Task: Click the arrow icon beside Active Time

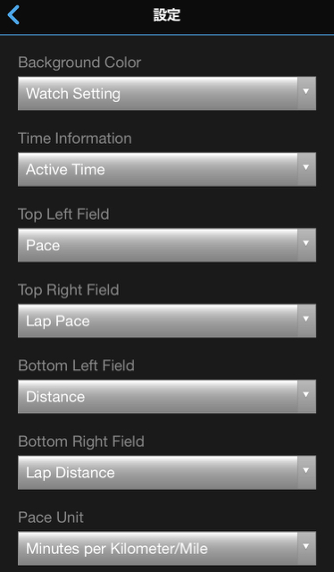Action: [x=306, y=167]
